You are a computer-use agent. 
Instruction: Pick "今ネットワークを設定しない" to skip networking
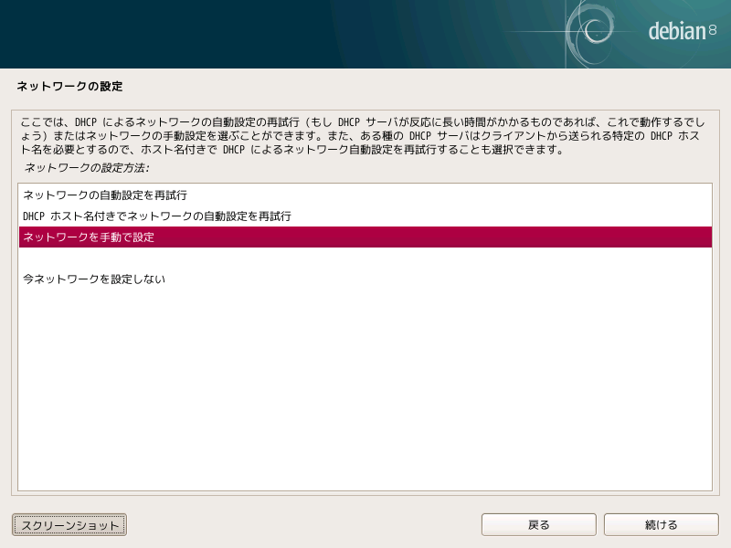[94, 279]
